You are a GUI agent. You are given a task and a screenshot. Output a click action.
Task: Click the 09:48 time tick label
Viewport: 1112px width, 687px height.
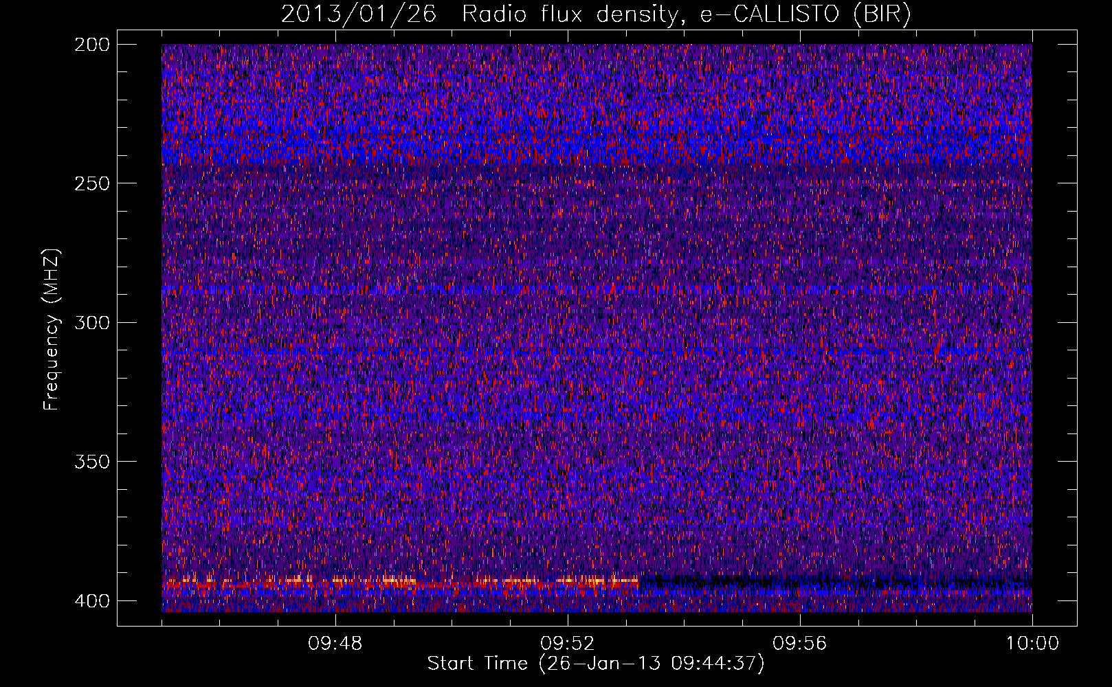335,644
